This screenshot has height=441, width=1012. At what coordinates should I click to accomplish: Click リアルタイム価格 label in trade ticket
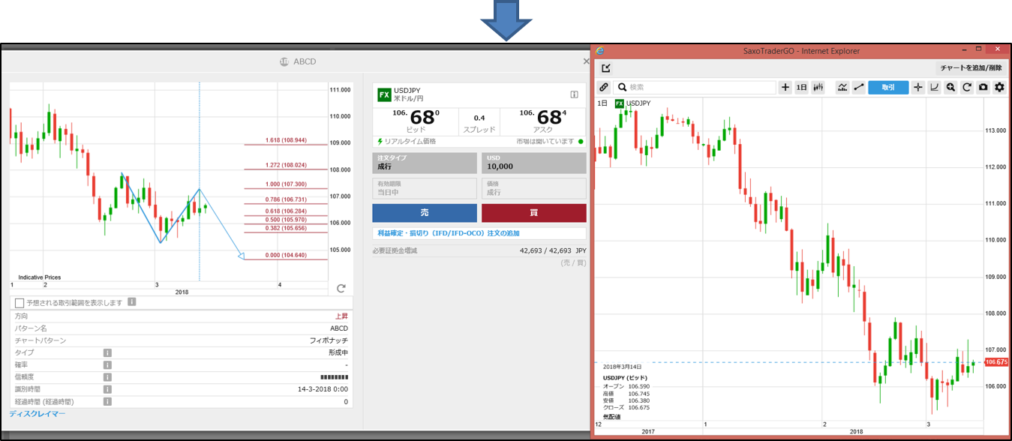410,141
